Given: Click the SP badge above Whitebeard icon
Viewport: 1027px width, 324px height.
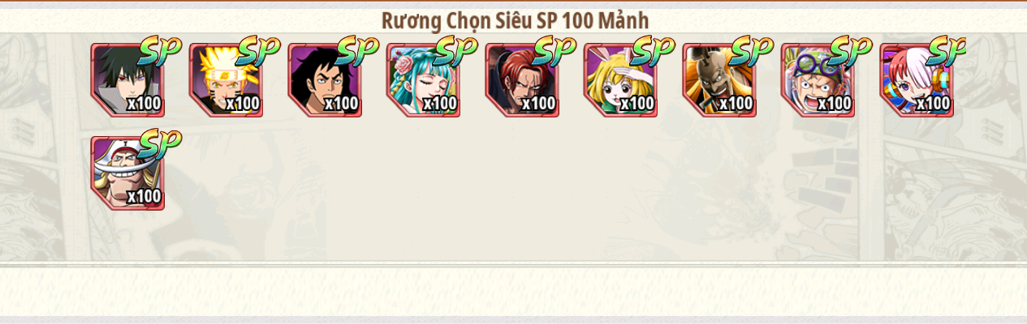Looking at the screenshot, I should pyautogui.click(x=160, y=143).
